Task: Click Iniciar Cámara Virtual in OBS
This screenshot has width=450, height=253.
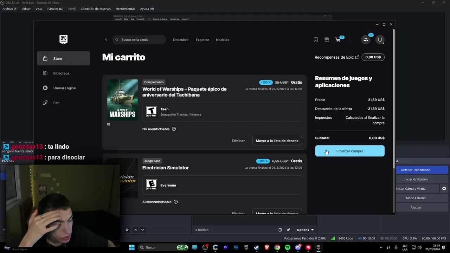Action: (417, 189)
